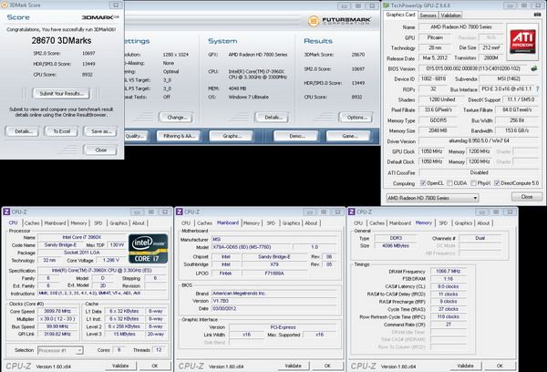The height and width of the screenshot is (372, 547).
Task: Click the Bus Interface question mark icon
Action: (x=537, y=89)
